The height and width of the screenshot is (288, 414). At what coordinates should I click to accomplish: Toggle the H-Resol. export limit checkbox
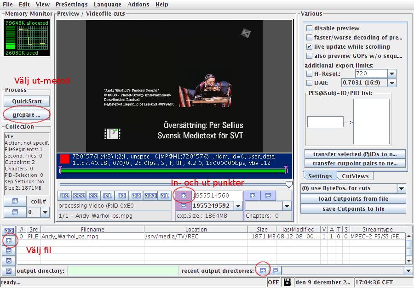click(310, 74)
